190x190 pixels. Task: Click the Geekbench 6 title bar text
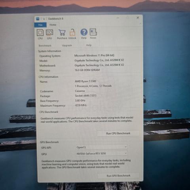point(56,19)
